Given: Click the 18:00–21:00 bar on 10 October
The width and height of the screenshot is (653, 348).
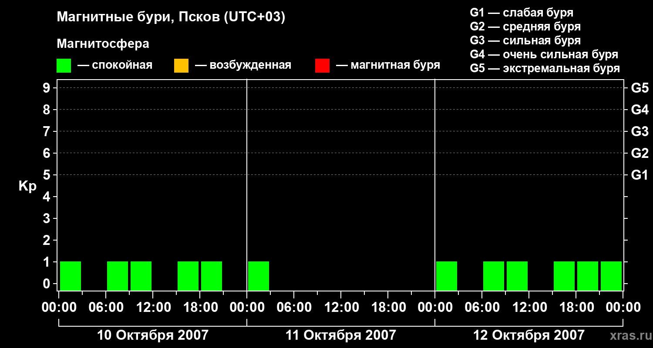Looking at the screenshot, I should coord(212,276).
